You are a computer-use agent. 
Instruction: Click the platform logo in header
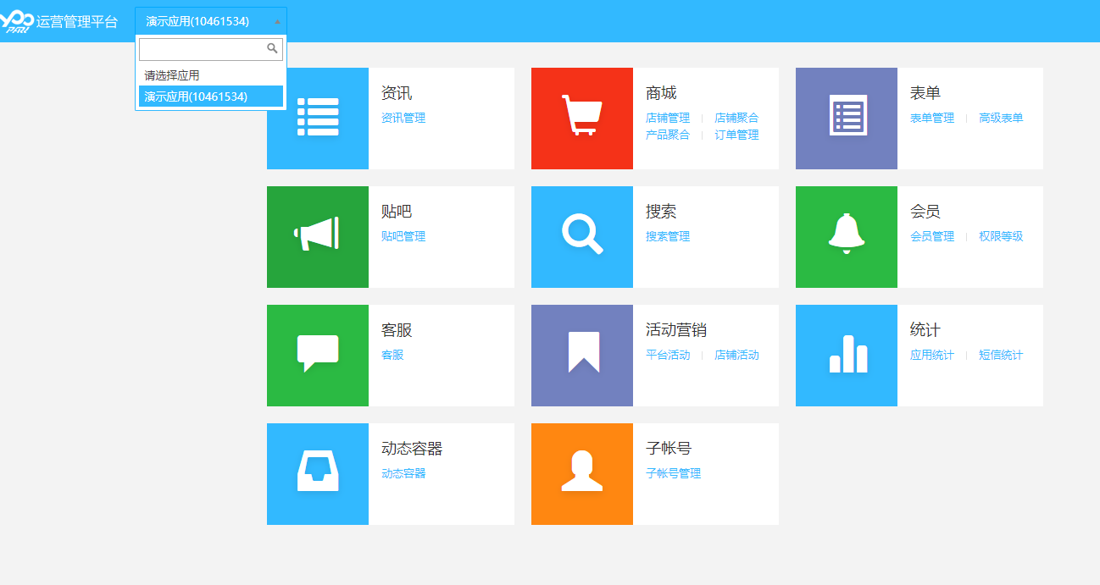tap(17, 21)
